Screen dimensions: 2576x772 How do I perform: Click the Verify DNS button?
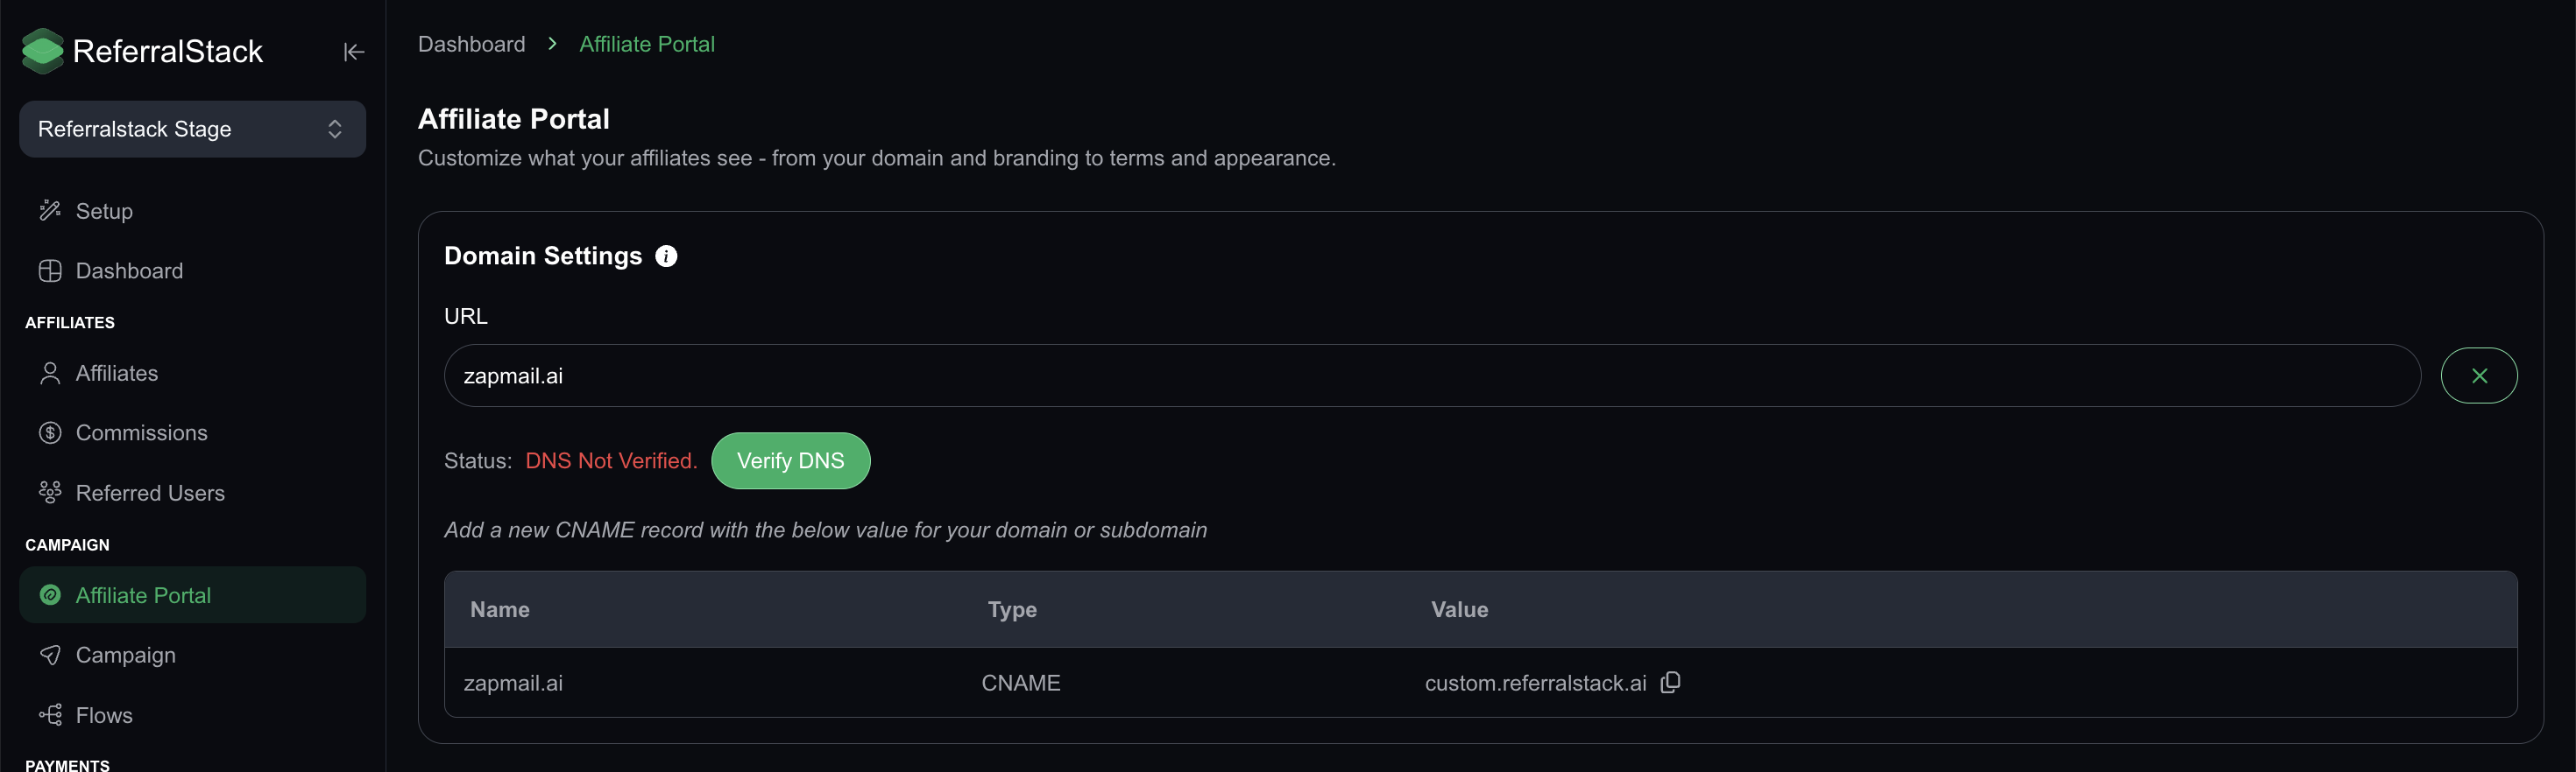tap(790, 460)
